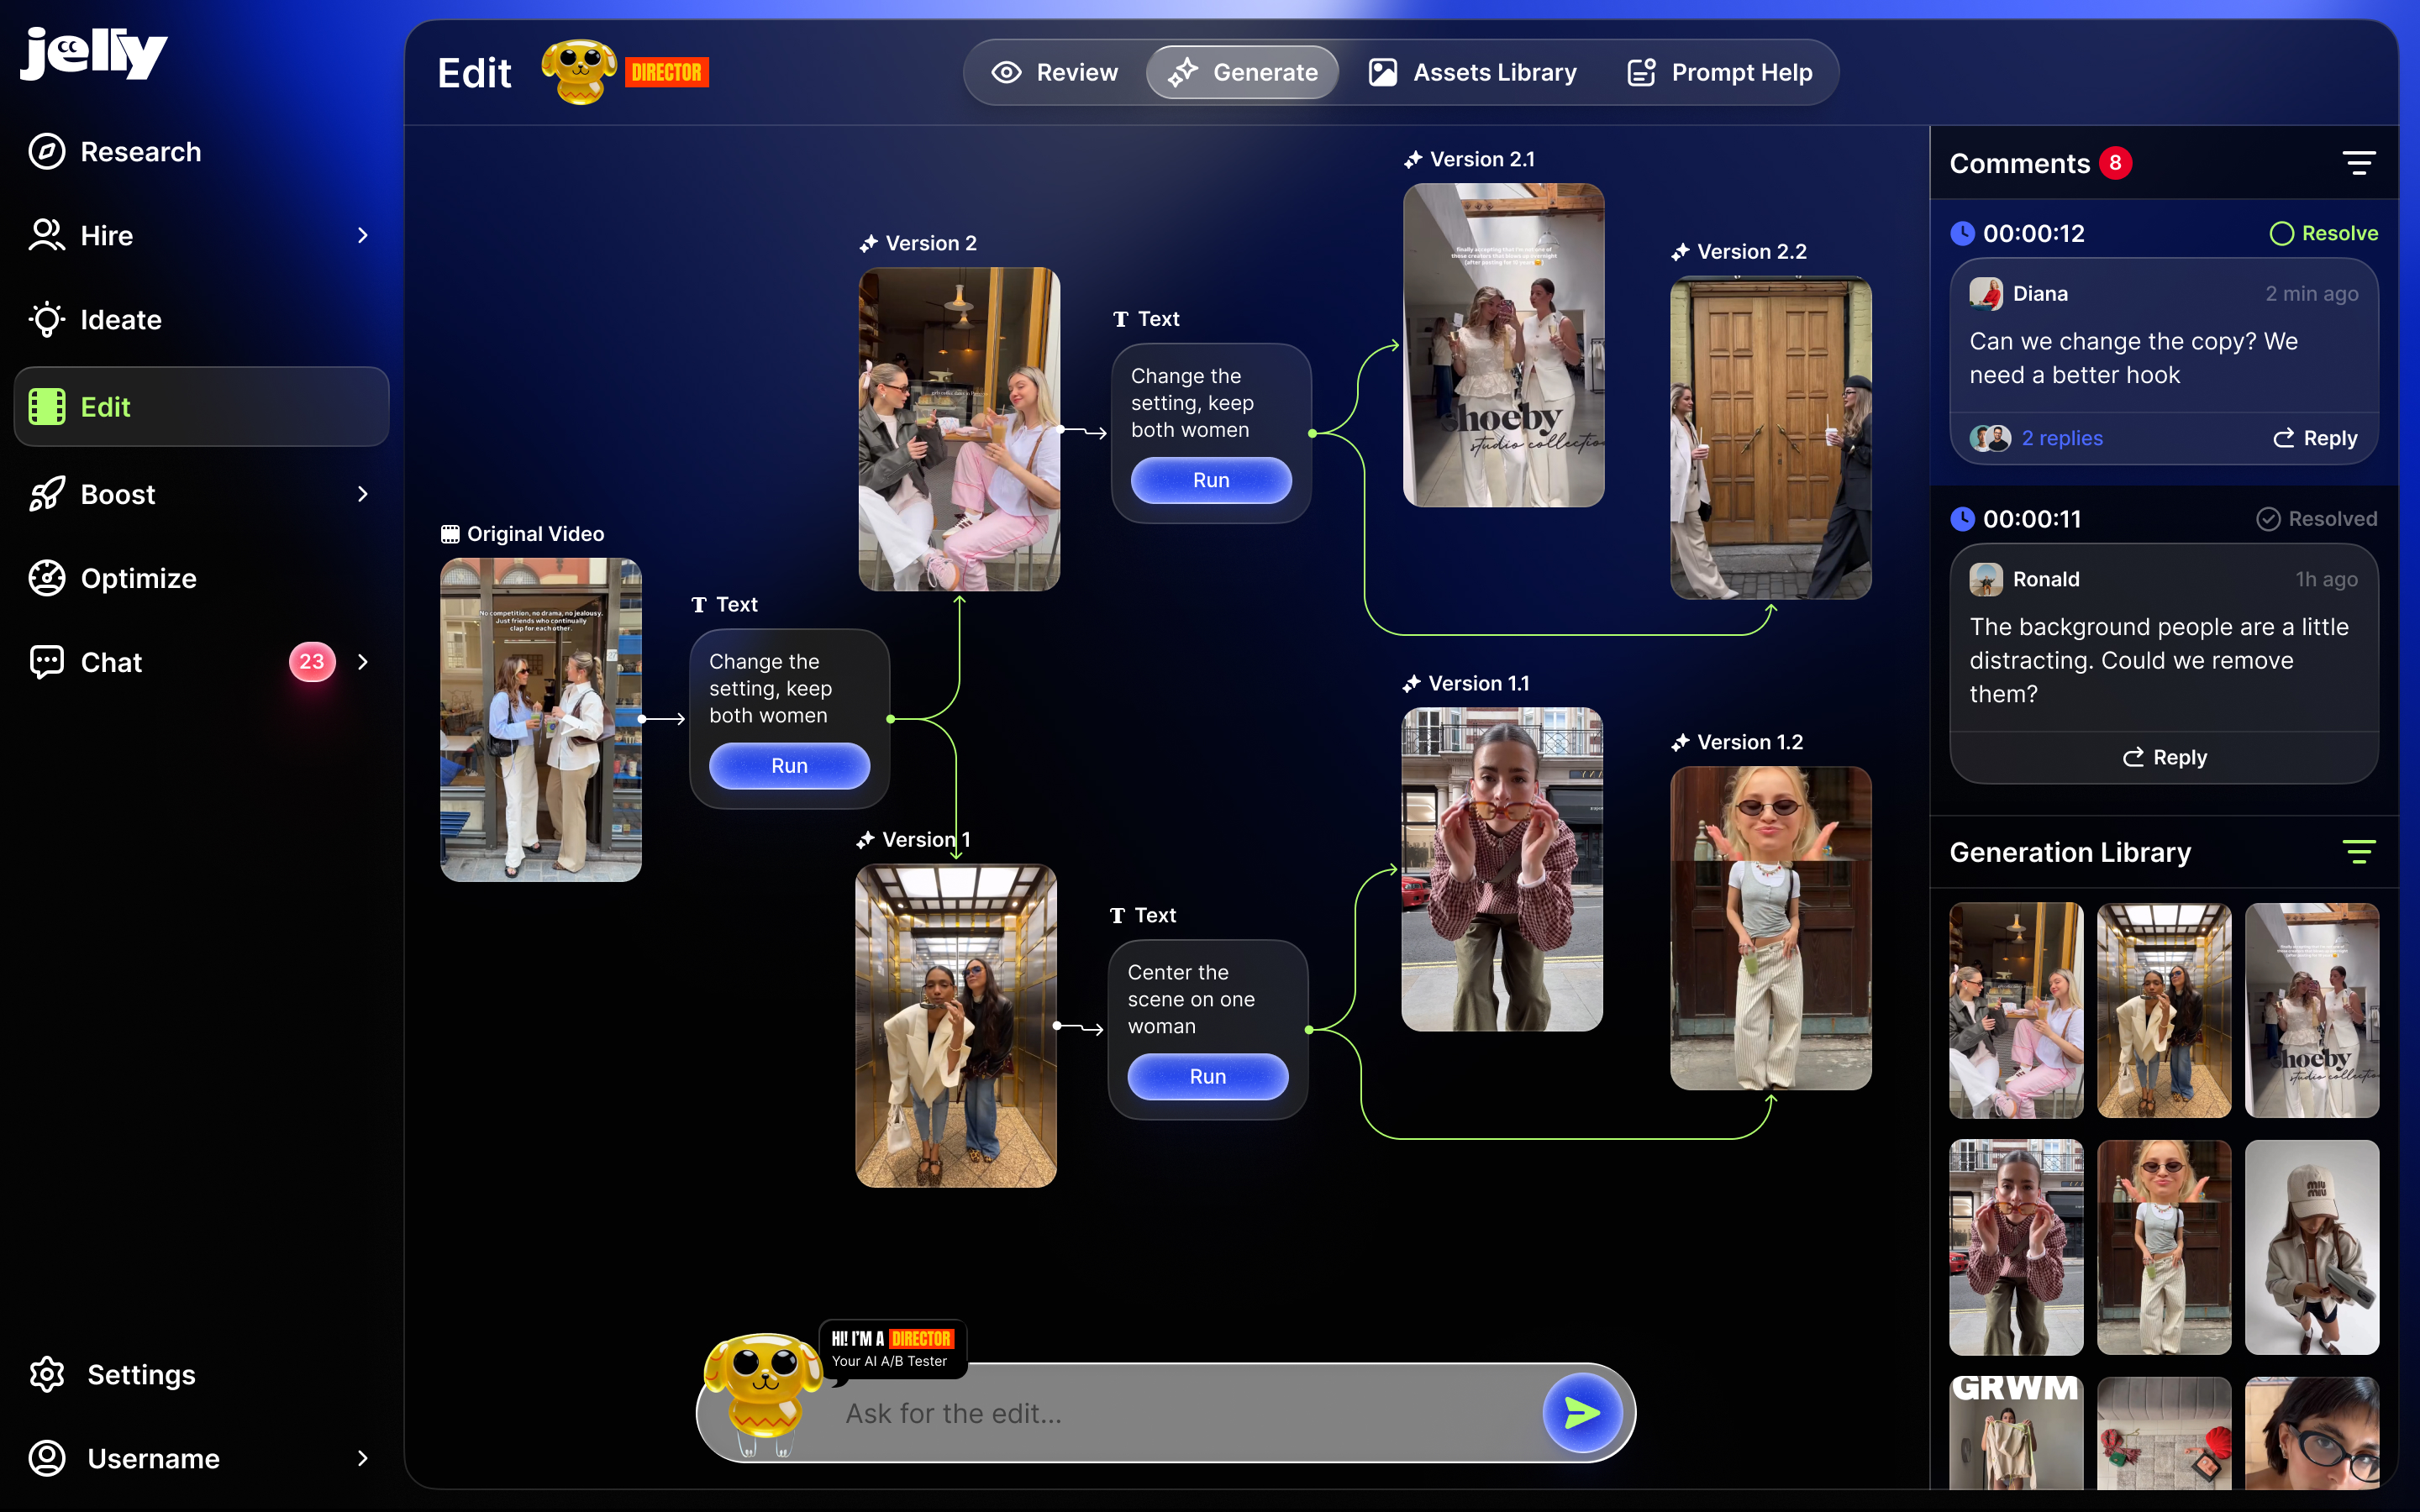Click the Generation Library filter icon
Image resolution: width=2420 pixels, height=1512 pixels.
(2358, 852)
